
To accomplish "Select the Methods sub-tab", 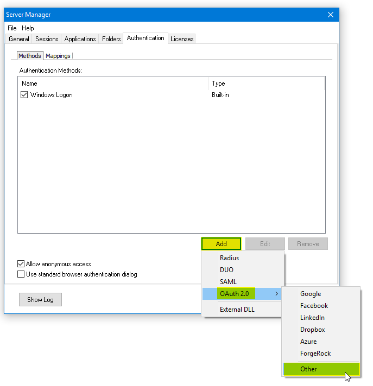I will coord(30,56).
